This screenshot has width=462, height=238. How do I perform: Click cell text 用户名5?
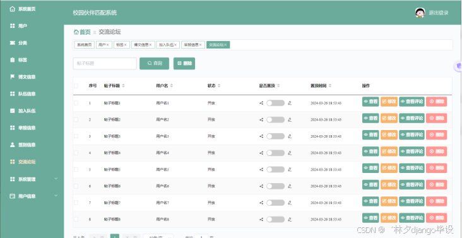[x=162, y=170]
